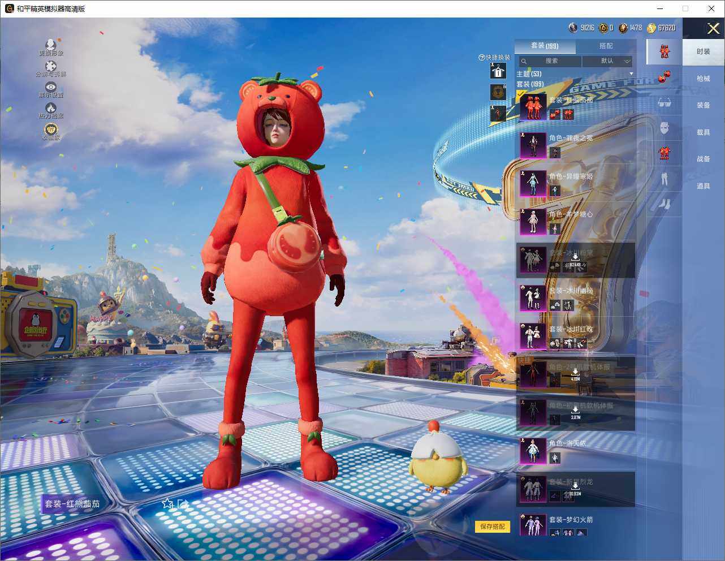This screenshot has width=725, height=561.
Task: Download the 新星烈龙 outfit pack
Action: (x=575, y=487)
